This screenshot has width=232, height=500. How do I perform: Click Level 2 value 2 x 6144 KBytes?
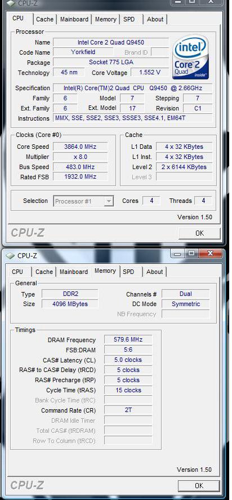pos(184,167)
